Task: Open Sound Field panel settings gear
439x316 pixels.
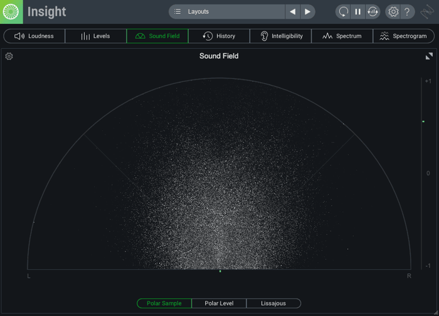Action: tap(9, 56)
